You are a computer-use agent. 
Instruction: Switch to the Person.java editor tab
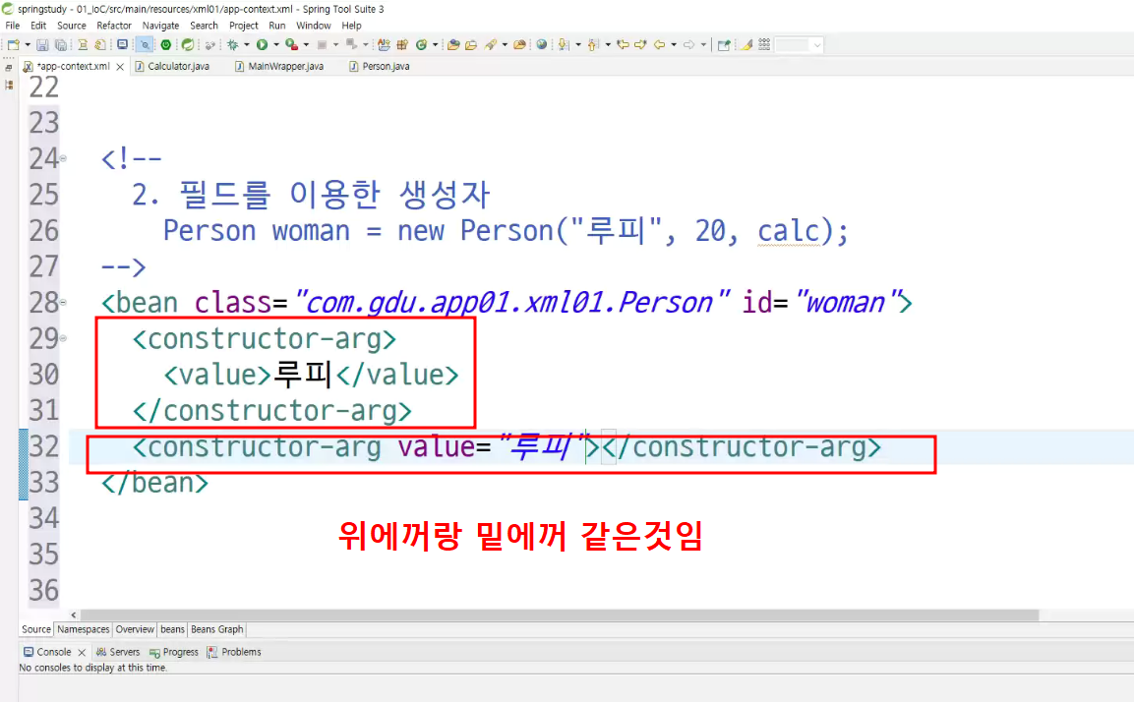379,66
